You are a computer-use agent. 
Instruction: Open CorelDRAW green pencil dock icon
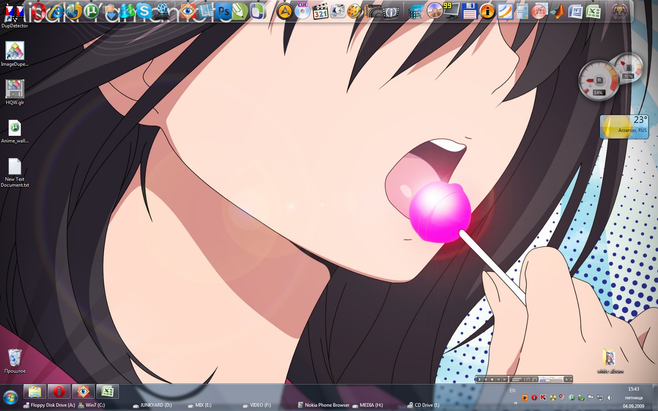240,11
